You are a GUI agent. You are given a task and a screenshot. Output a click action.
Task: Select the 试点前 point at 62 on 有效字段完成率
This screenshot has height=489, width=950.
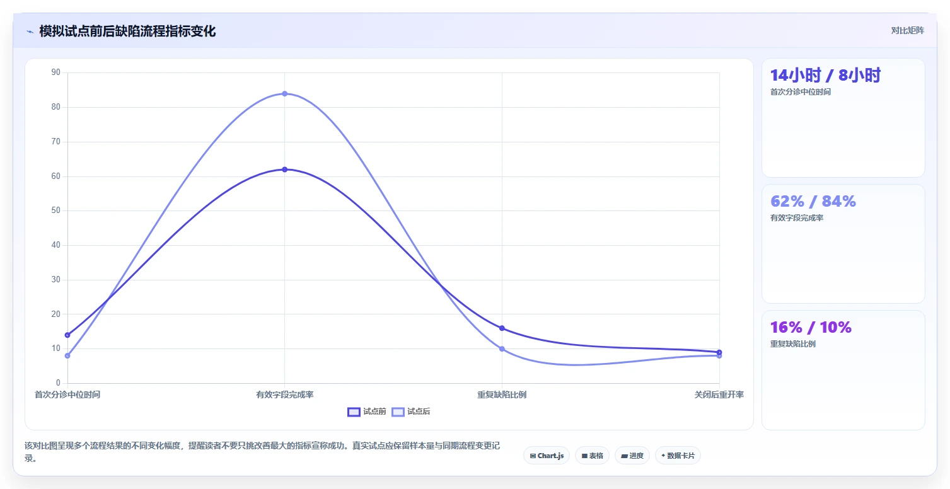click(x=285, y=170)
